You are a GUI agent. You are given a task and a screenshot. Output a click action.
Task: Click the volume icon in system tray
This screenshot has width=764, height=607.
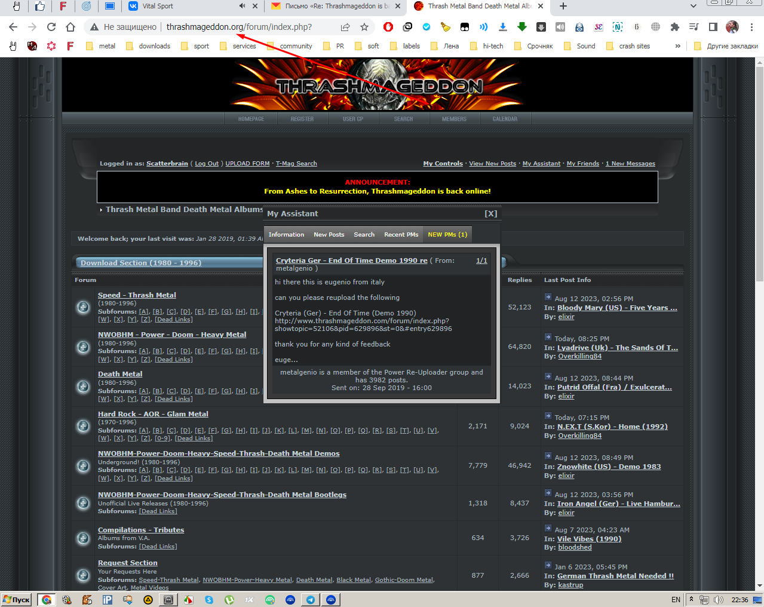(718, 600)
